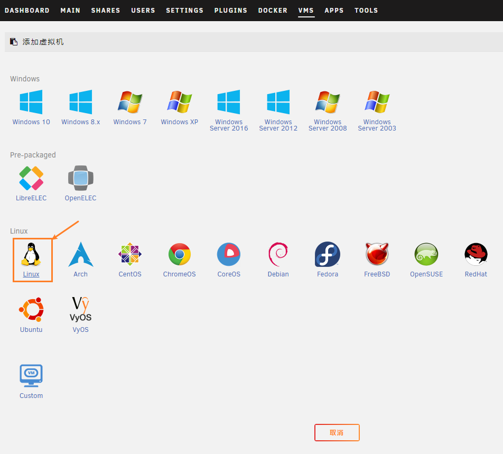
Task: Select the CoreOS icon
Action: 229,254
